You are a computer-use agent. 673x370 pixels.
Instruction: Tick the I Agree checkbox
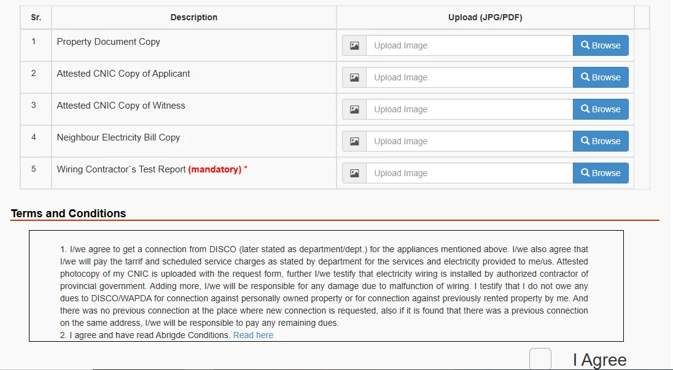point(540,359)
